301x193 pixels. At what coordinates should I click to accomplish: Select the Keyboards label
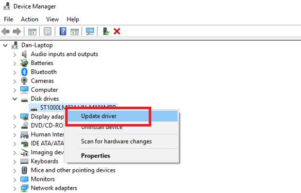click(x=45, y=161)
